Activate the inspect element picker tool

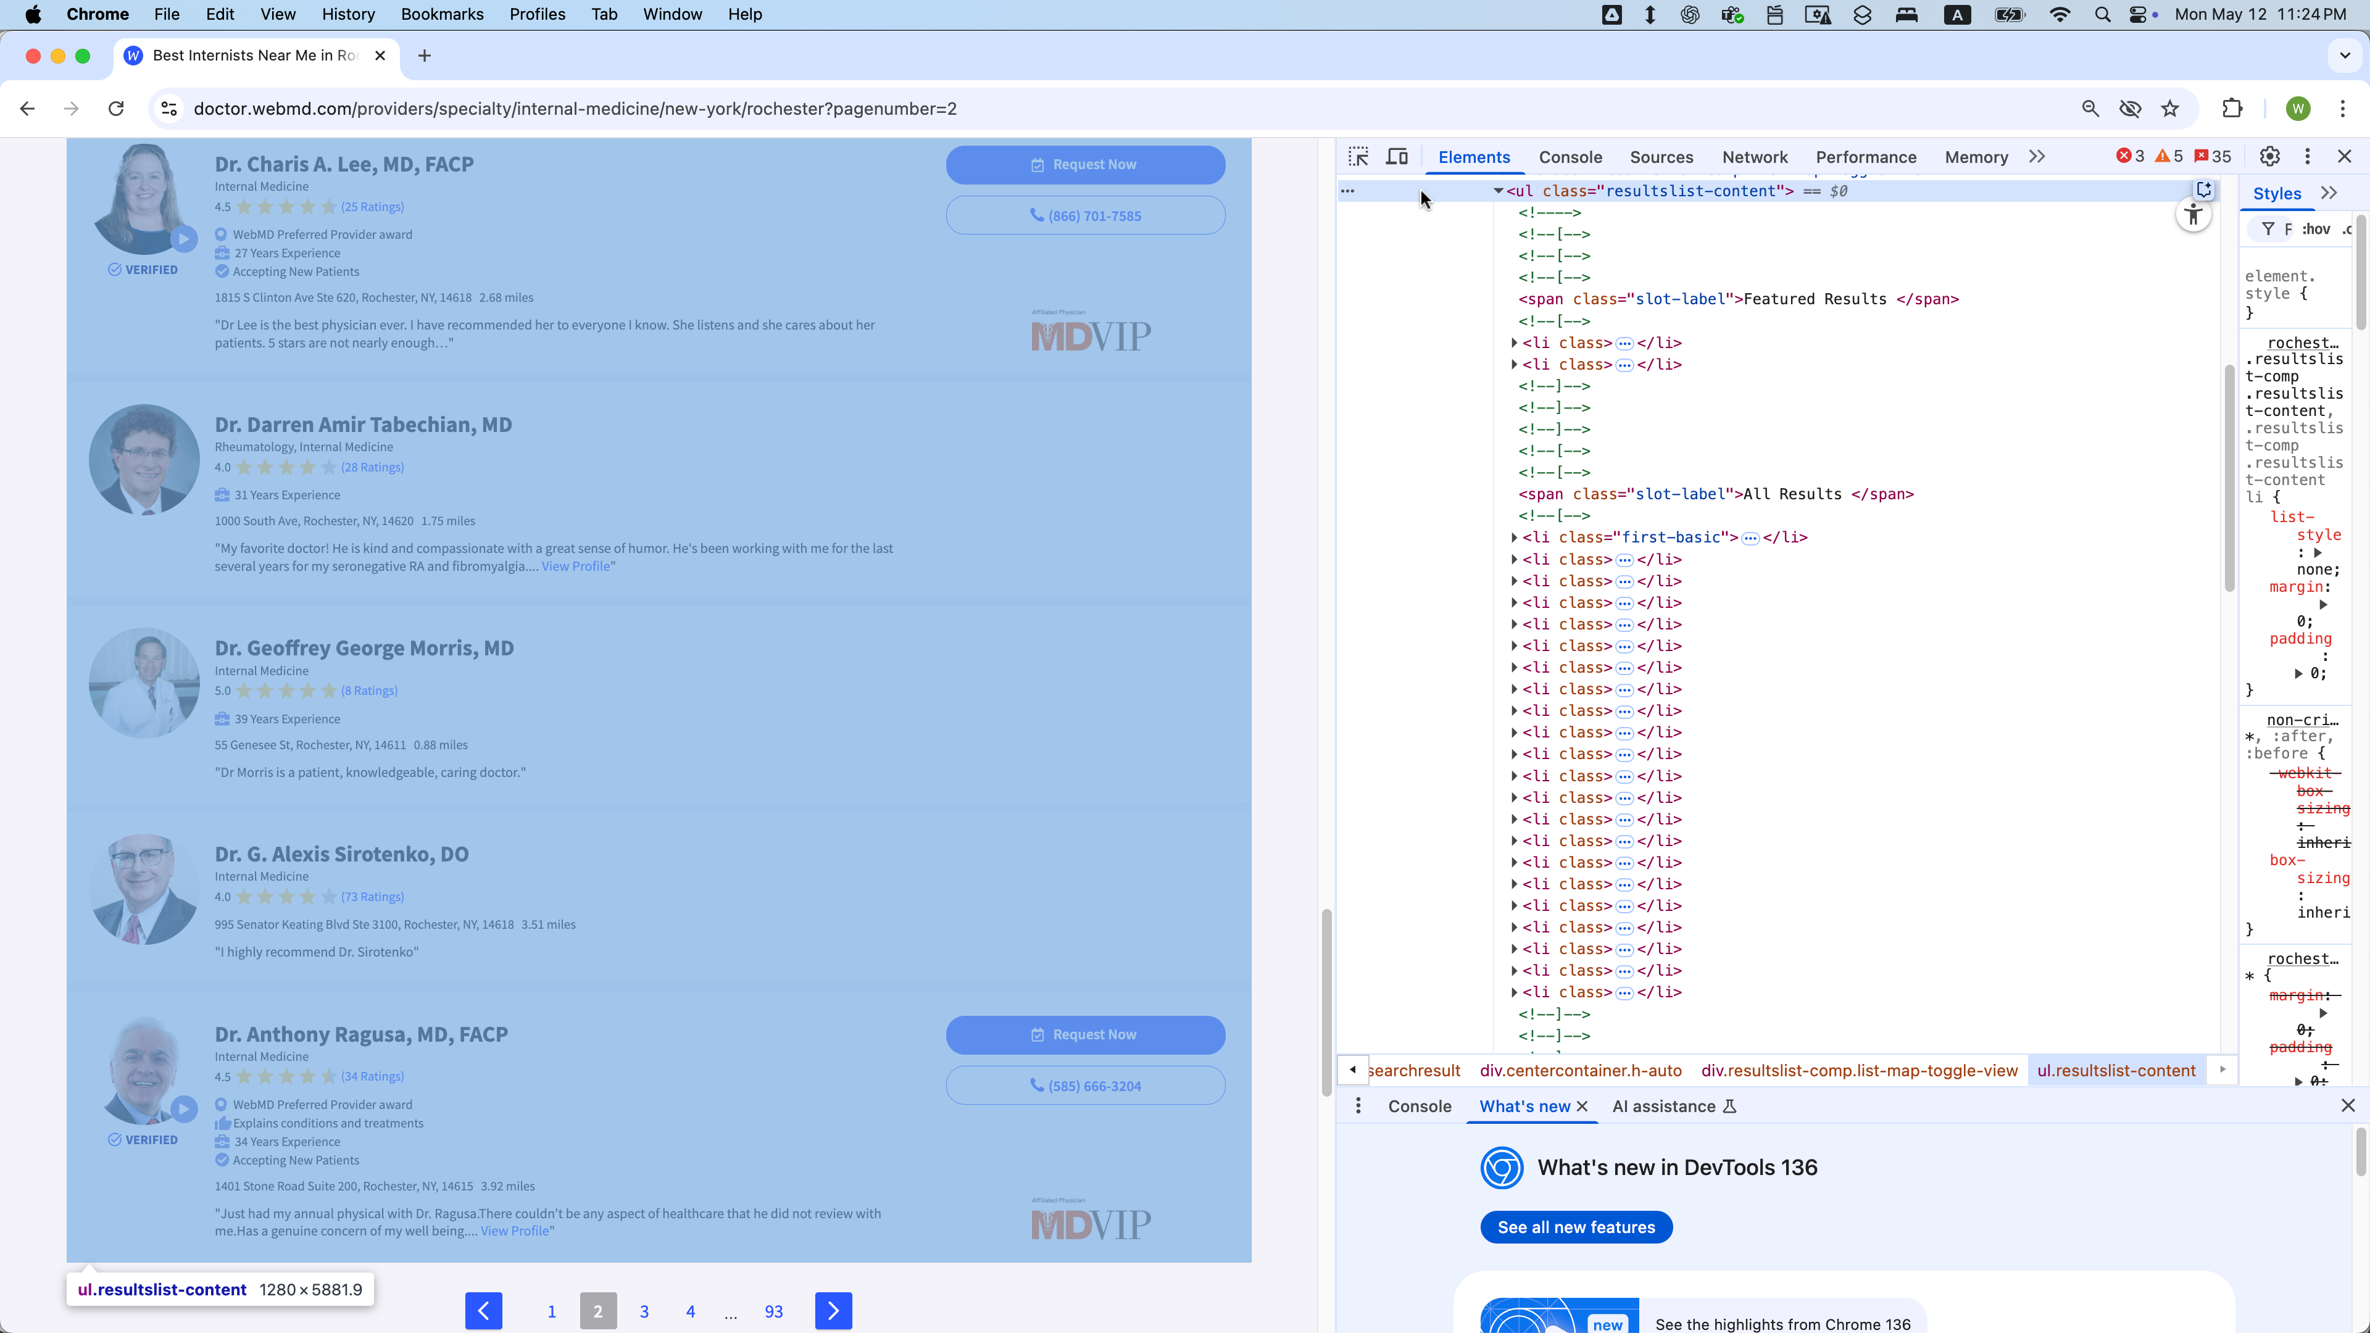(1358, 156)
